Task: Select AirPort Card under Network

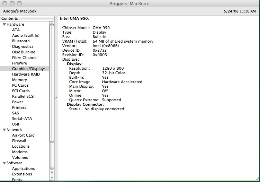Action: click(x=23, y=135)
